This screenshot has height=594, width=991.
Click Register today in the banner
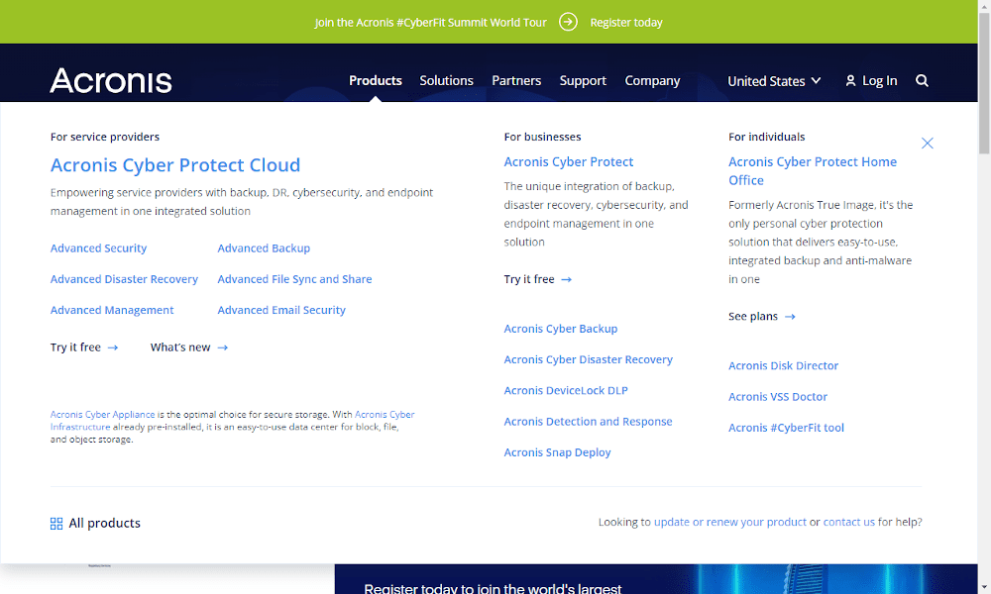(626, 23)
